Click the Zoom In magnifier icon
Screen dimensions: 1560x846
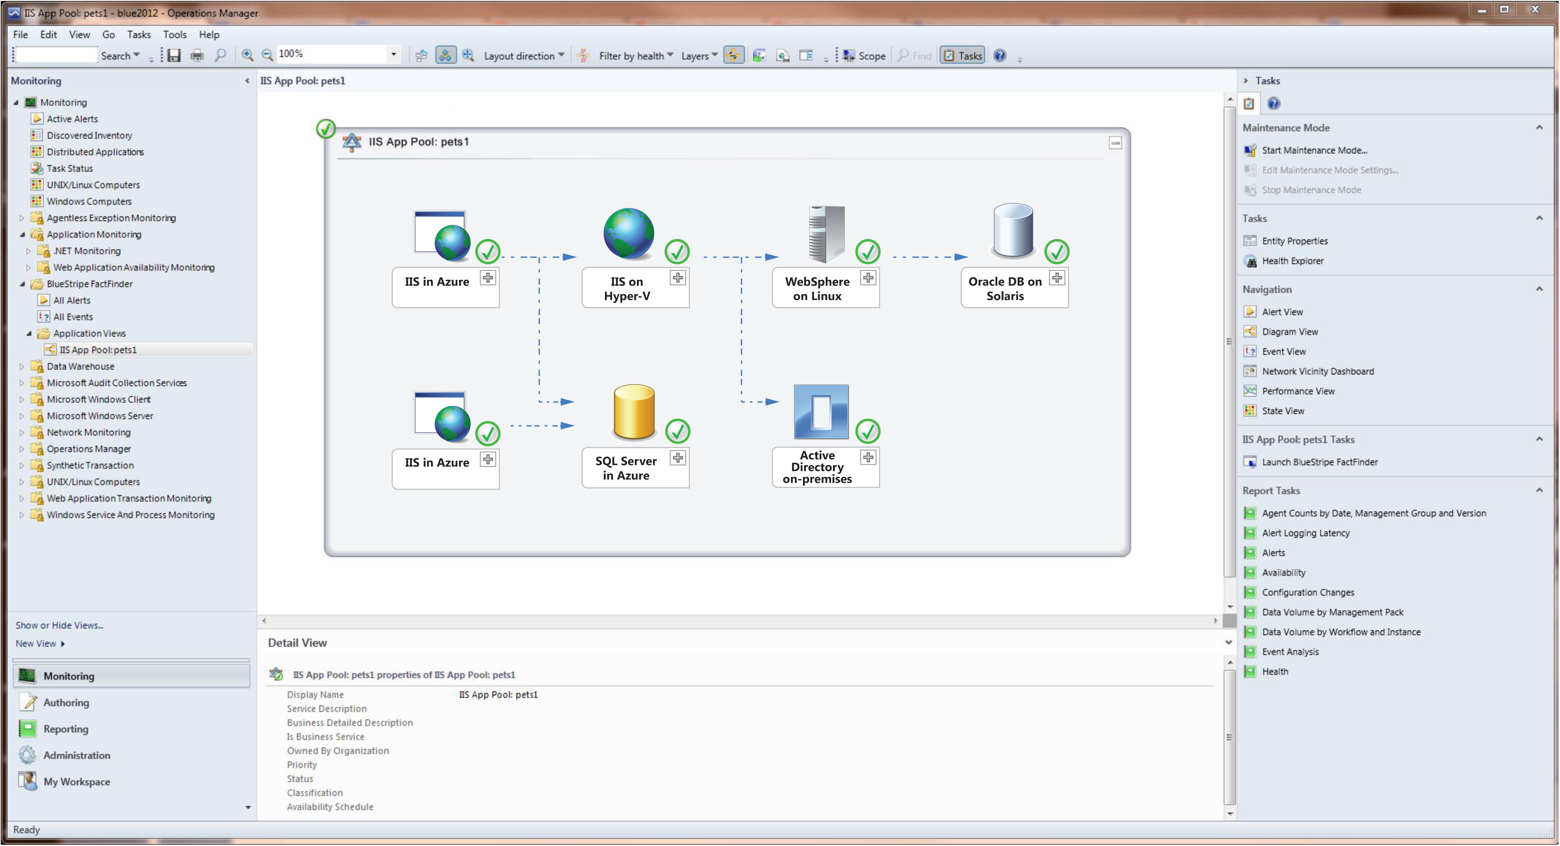pyautogui.click(x=247, y=55)
